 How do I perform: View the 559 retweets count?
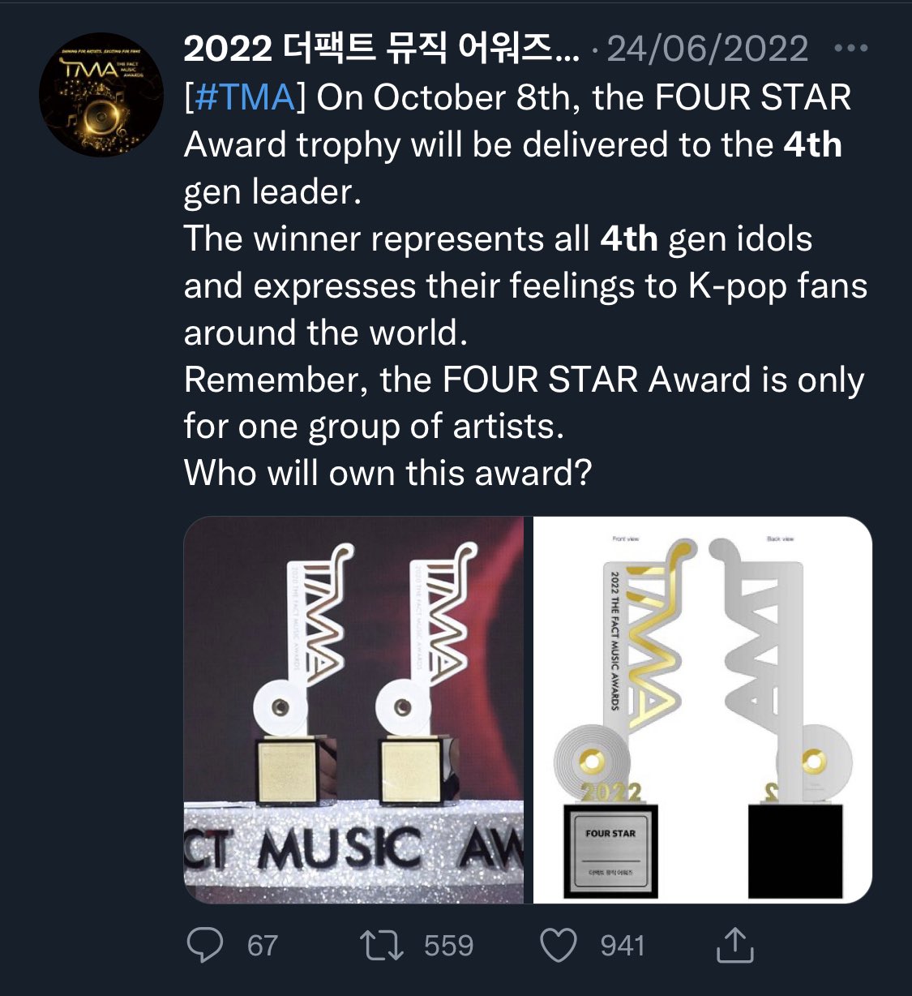click(448, 946)
